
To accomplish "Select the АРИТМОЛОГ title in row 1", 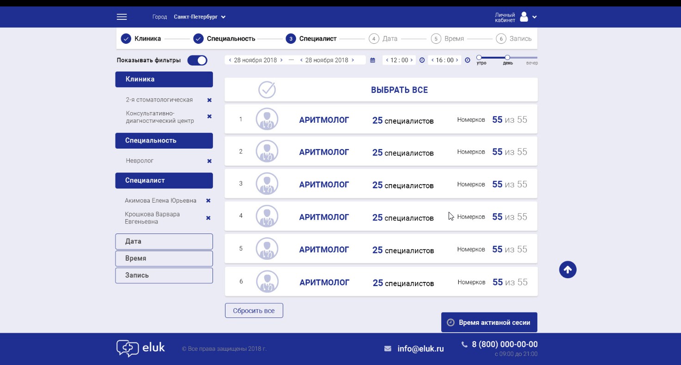I will coord(324,120).
